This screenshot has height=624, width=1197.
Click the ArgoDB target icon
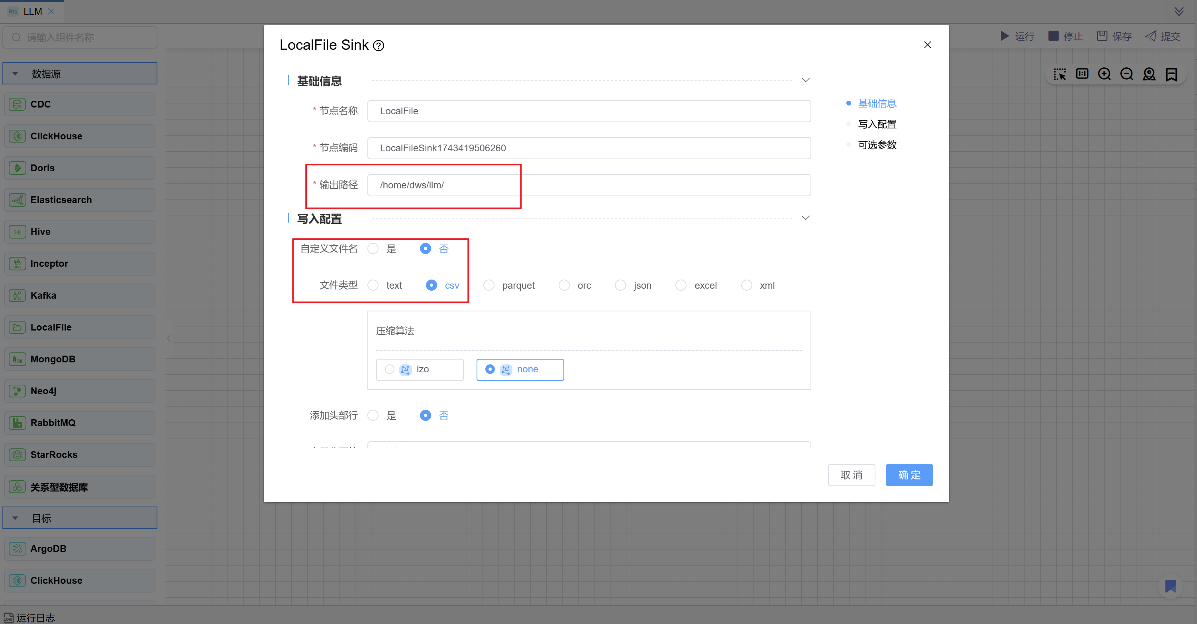tap(17, 548)
